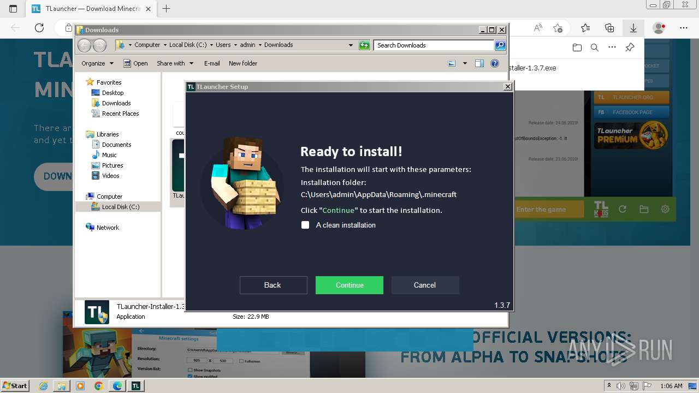Pin the Edge downloads flyout
Viewport: 699px width, 393px height.
[x=630, y=47]
